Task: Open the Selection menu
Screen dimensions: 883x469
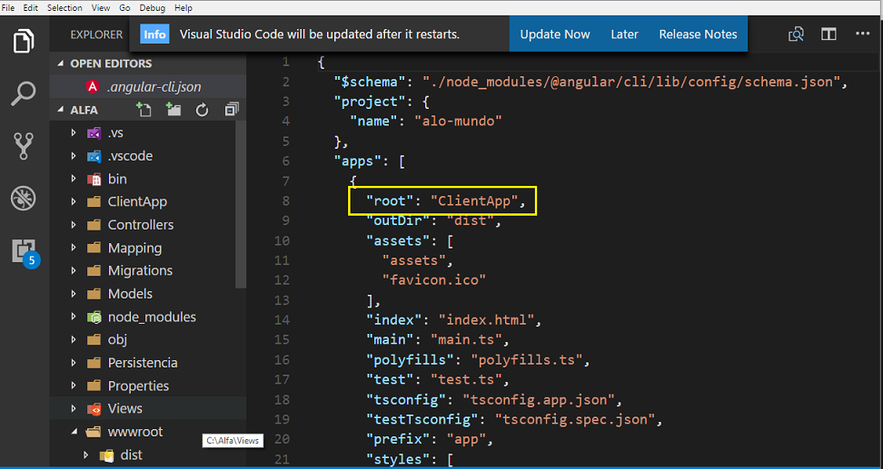Action: point(64,8)
